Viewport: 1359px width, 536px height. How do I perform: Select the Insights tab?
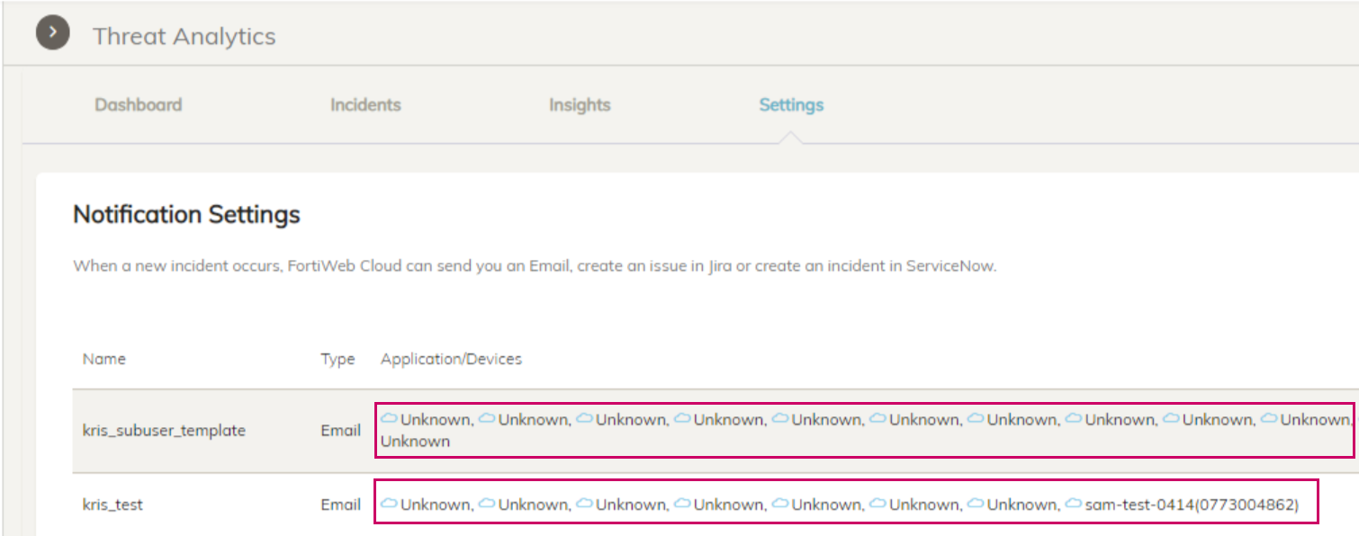tap(579, 105)
